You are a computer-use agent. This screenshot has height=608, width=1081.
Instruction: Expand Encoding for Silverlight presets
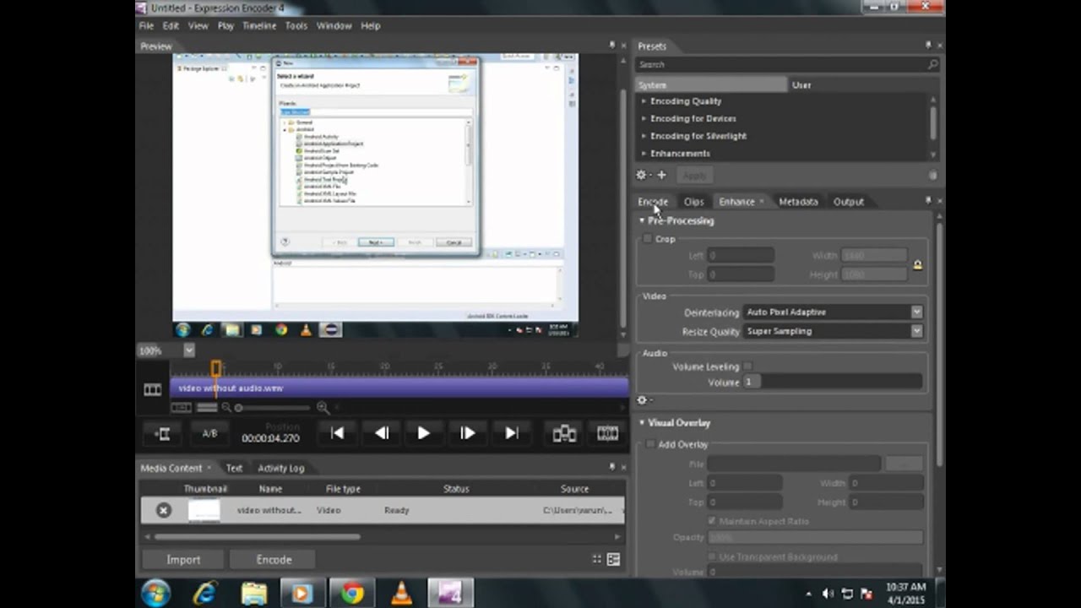pyautogui.click(x=644, y=136)
